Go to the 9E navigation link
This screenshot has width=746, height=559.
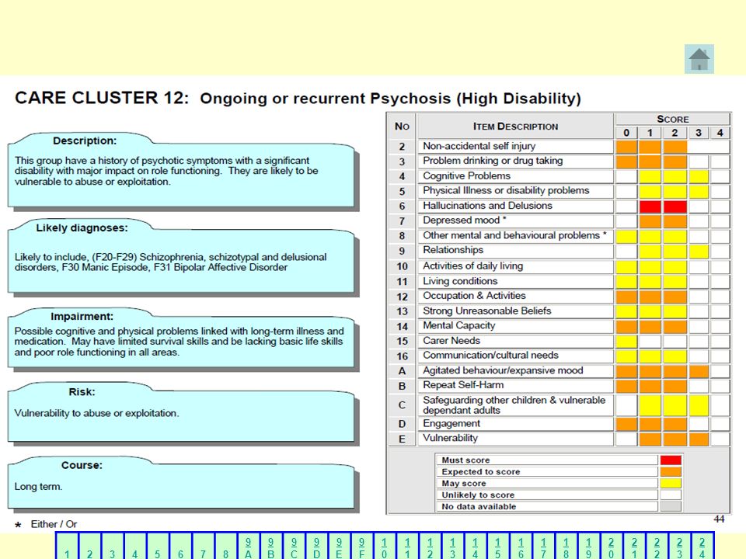340,547
